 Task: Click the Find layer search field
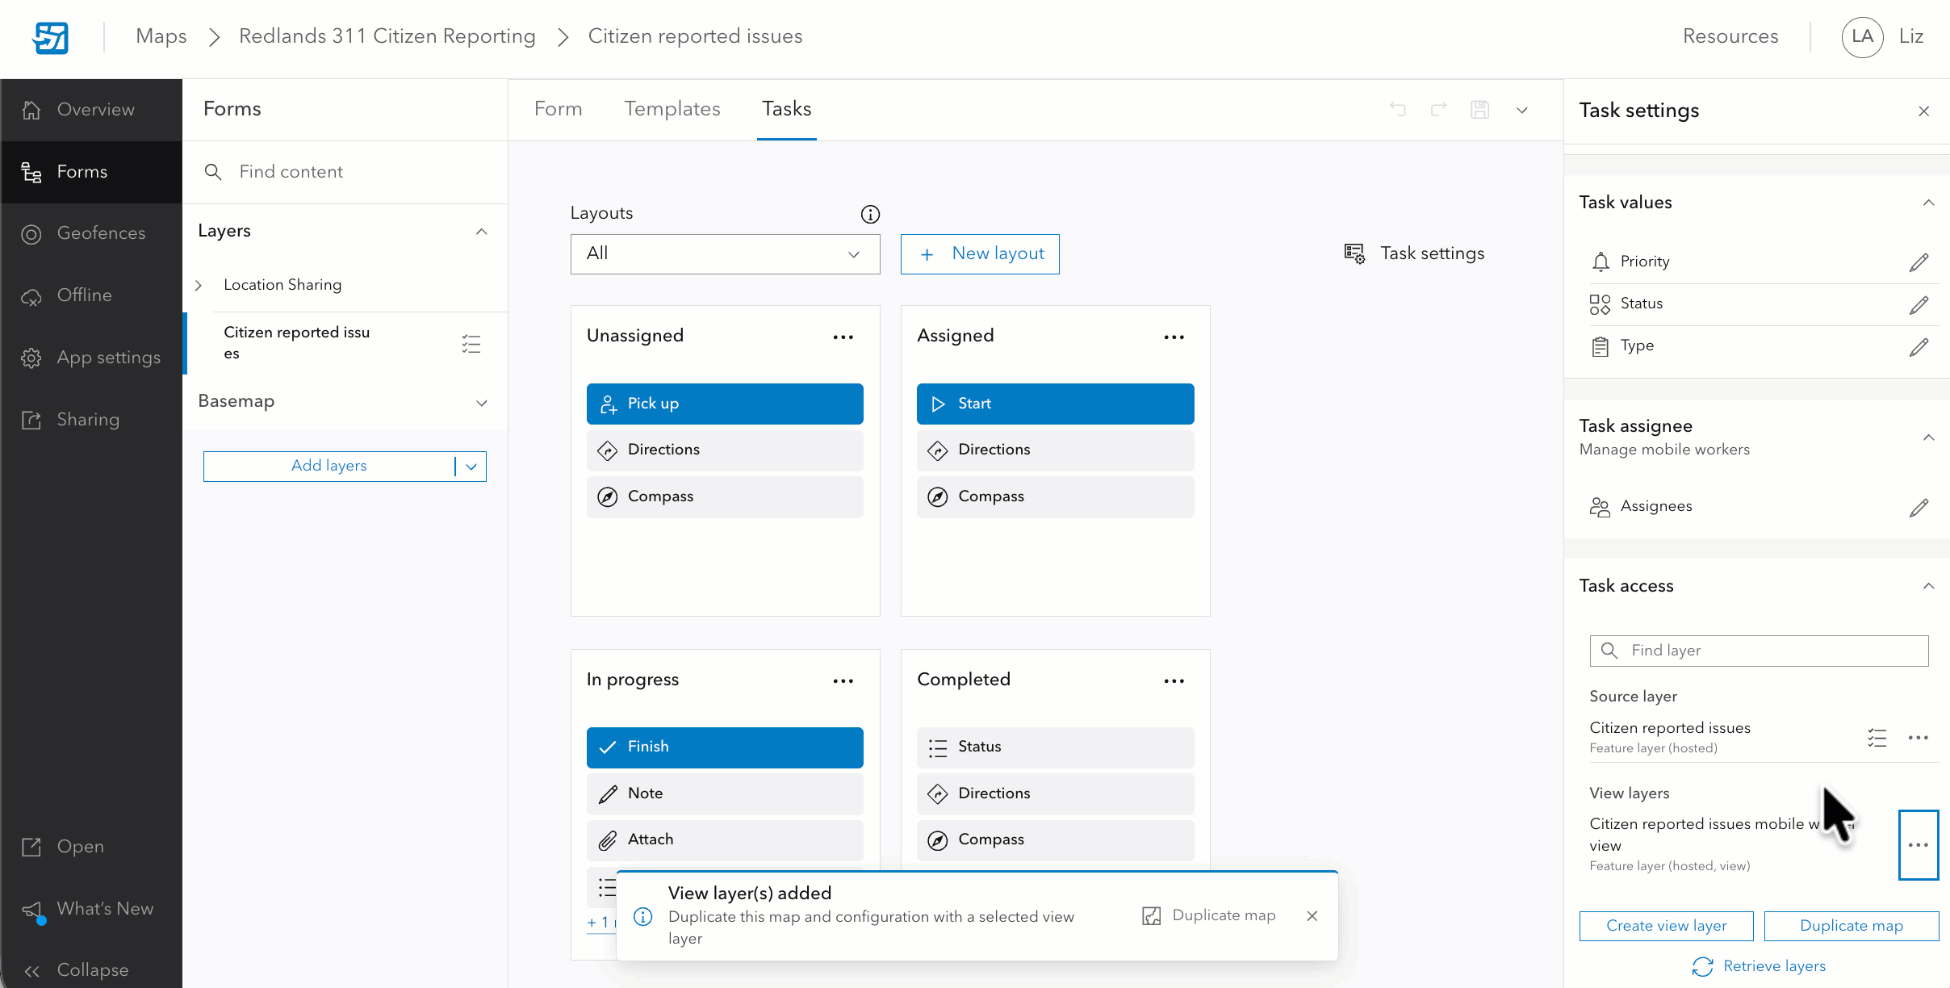tap(1758, 651)
